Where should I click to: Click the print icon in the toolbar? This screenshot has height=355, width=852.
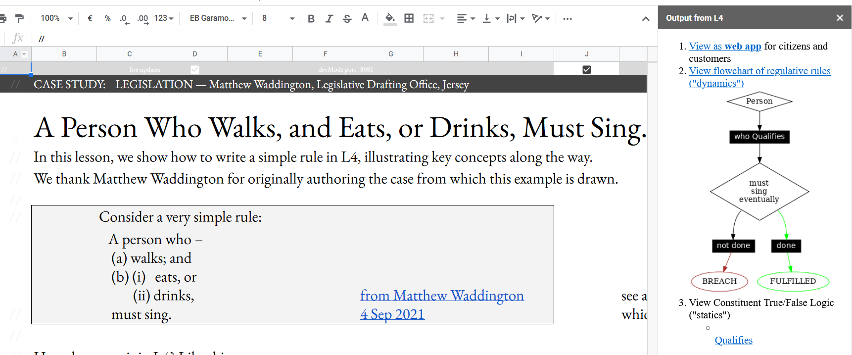tap(3, 18)
